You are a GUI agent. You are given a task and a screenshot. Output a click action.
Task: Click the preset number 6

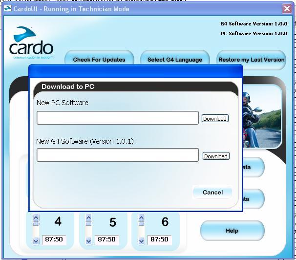pyautogui.click(x=165, y=222)
